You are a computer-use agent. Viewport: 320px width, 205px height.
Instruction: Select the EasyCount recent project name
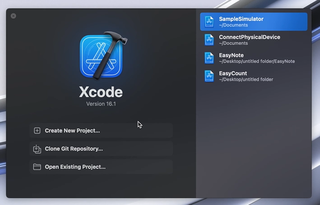tap(233, 73)
